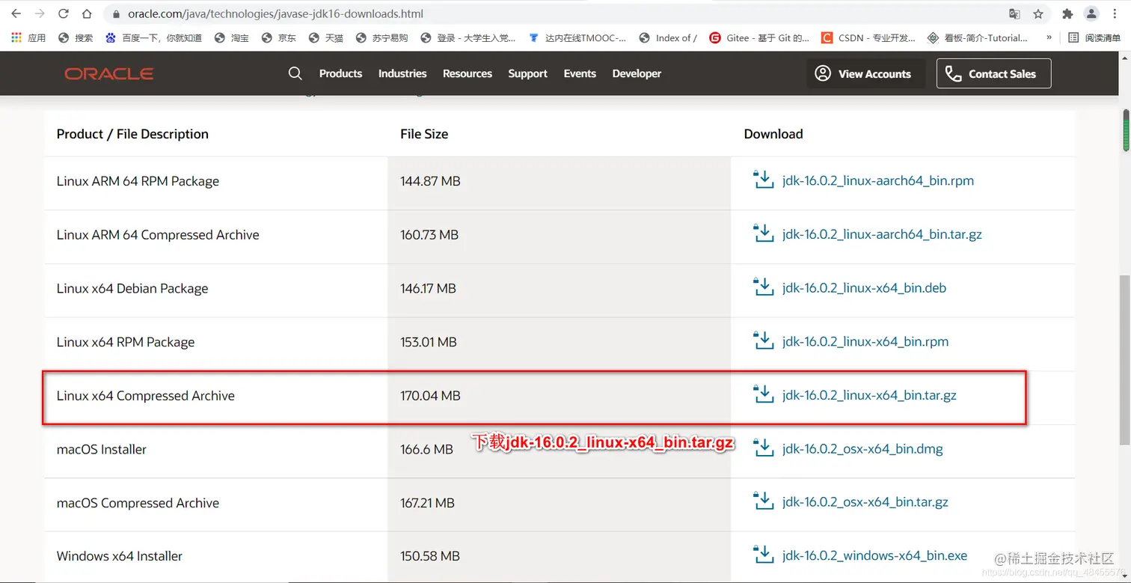1131x583 pixels.
Task: Click the browser forward arrow
Action: pos(40,13)
